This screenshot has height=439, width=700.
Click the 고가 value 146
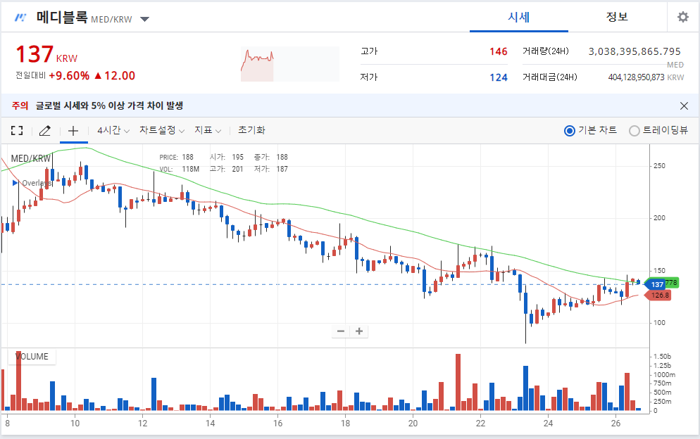click(x=498, y=52)
